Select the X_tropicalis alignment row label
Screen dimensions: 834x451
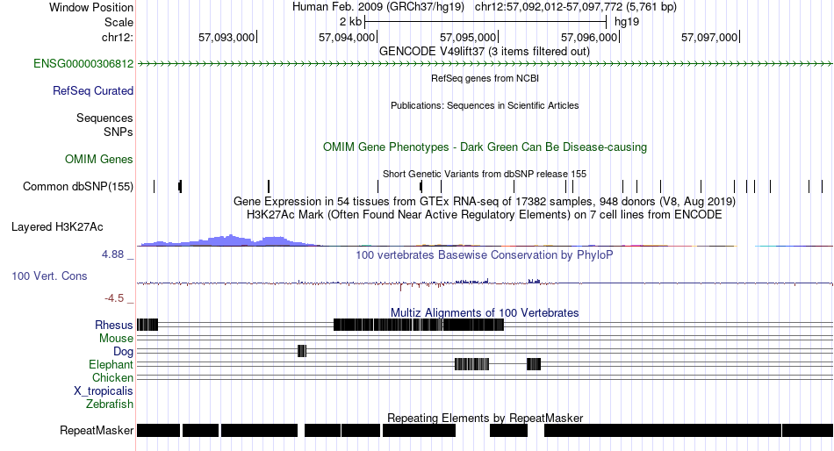point(104,391)
